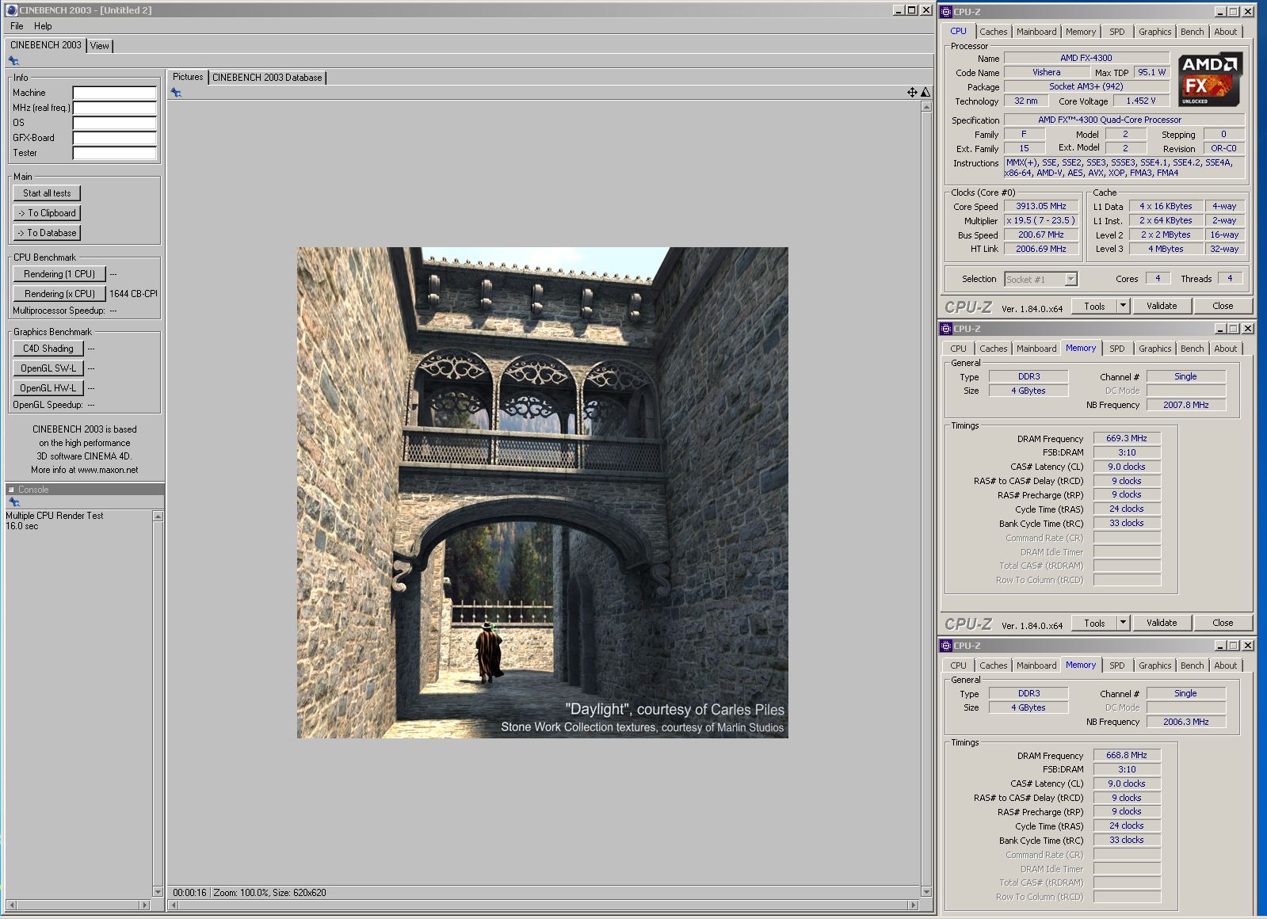Click the pushpin icon in the Console panel
Image resolution: width=1267 pixels, height=919 pixels.
click(x=13, y=502)
